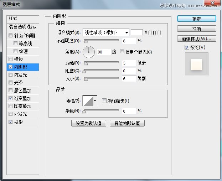Uncheck the 渐变叠加 checkbox
The image size is (222, 181).
10,98
